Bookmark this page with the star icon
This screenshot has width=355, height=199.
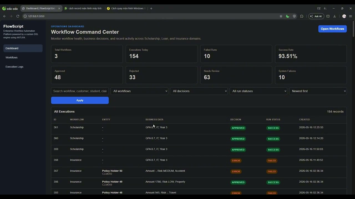[281, 16]
